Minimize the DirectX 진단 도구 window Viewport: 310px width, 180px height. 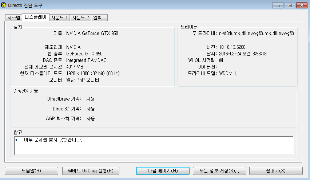tap(278, 5)
